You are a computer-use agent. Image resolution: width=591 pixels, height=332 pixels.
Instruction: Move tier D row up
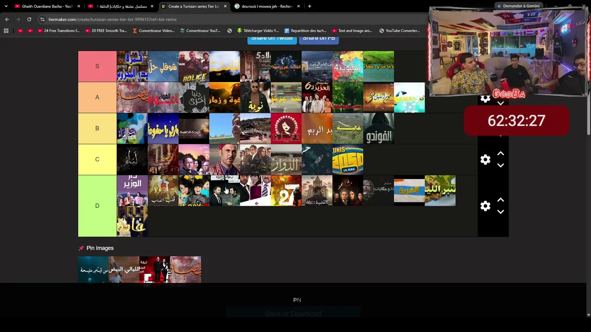click(501, 200)
